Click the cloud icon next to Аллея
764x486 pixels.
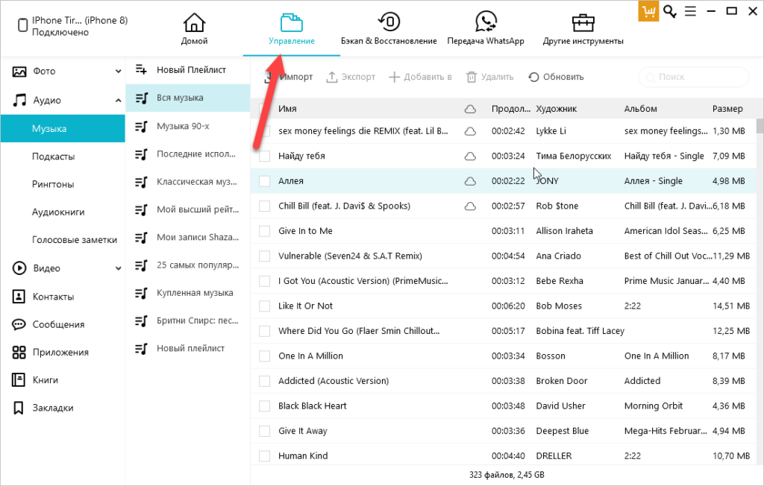click(x=470, y=181)
